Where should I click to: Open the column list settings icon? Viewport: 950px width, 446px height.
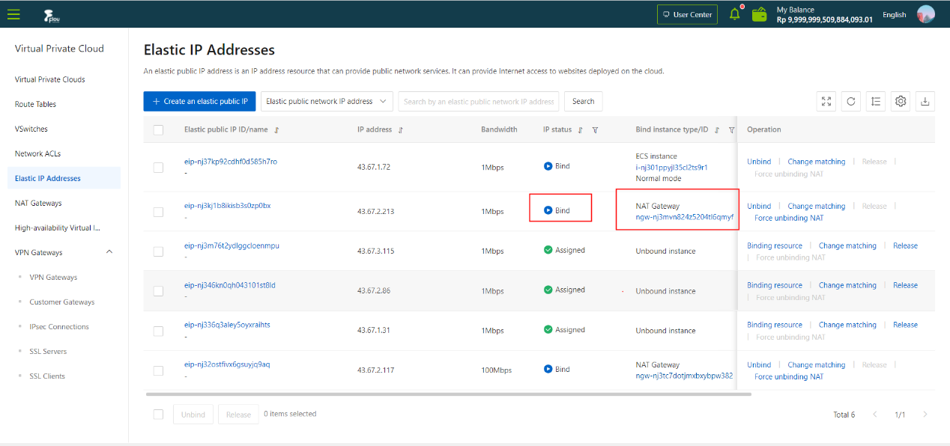(x=876, y=102)
